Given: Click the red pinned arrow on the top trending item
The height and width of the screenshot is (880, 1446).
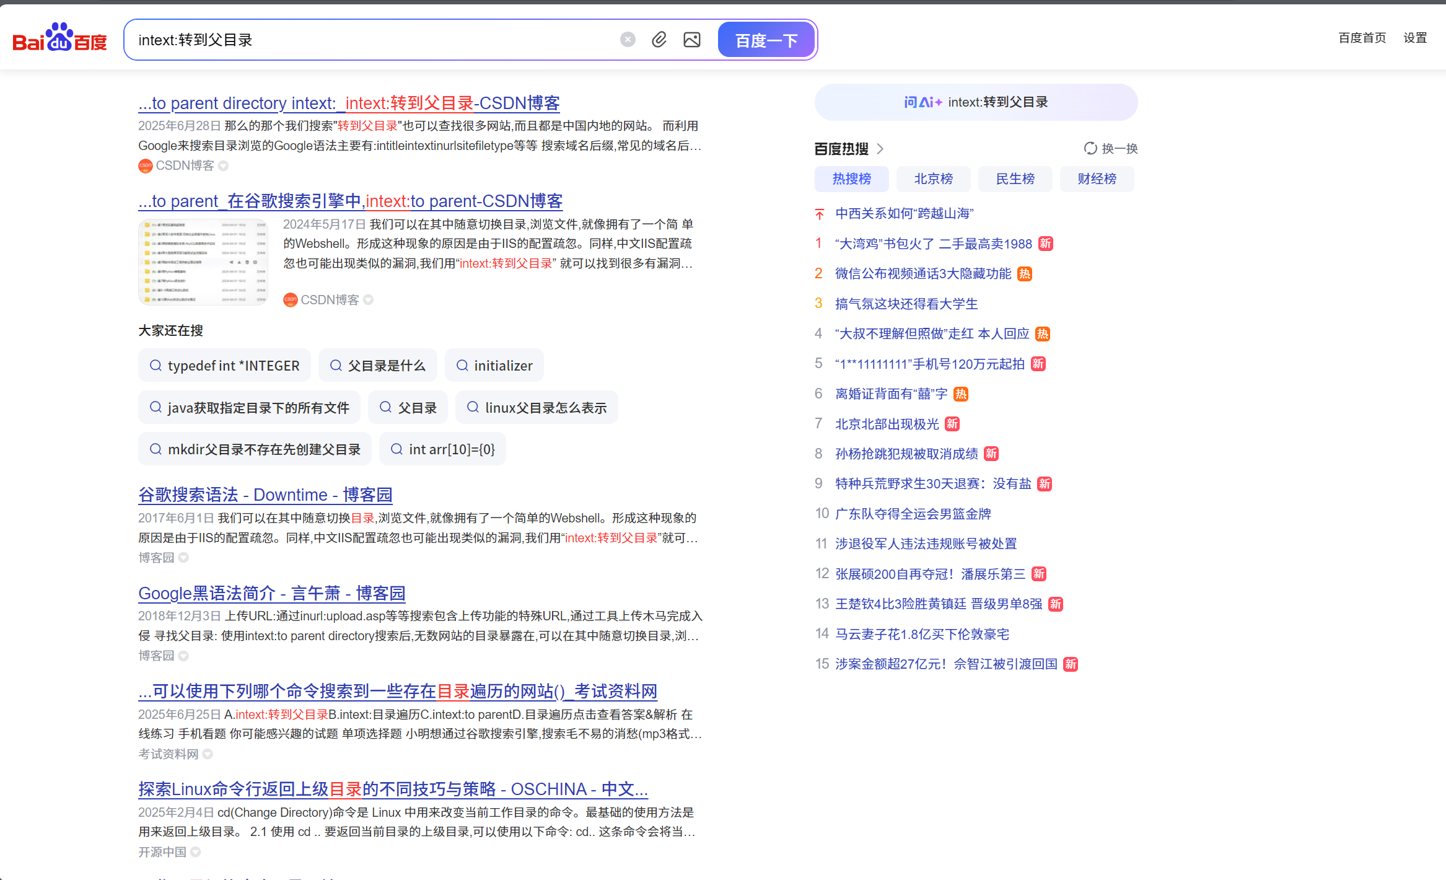Looking at the screenshot, I should pos(819,213).
